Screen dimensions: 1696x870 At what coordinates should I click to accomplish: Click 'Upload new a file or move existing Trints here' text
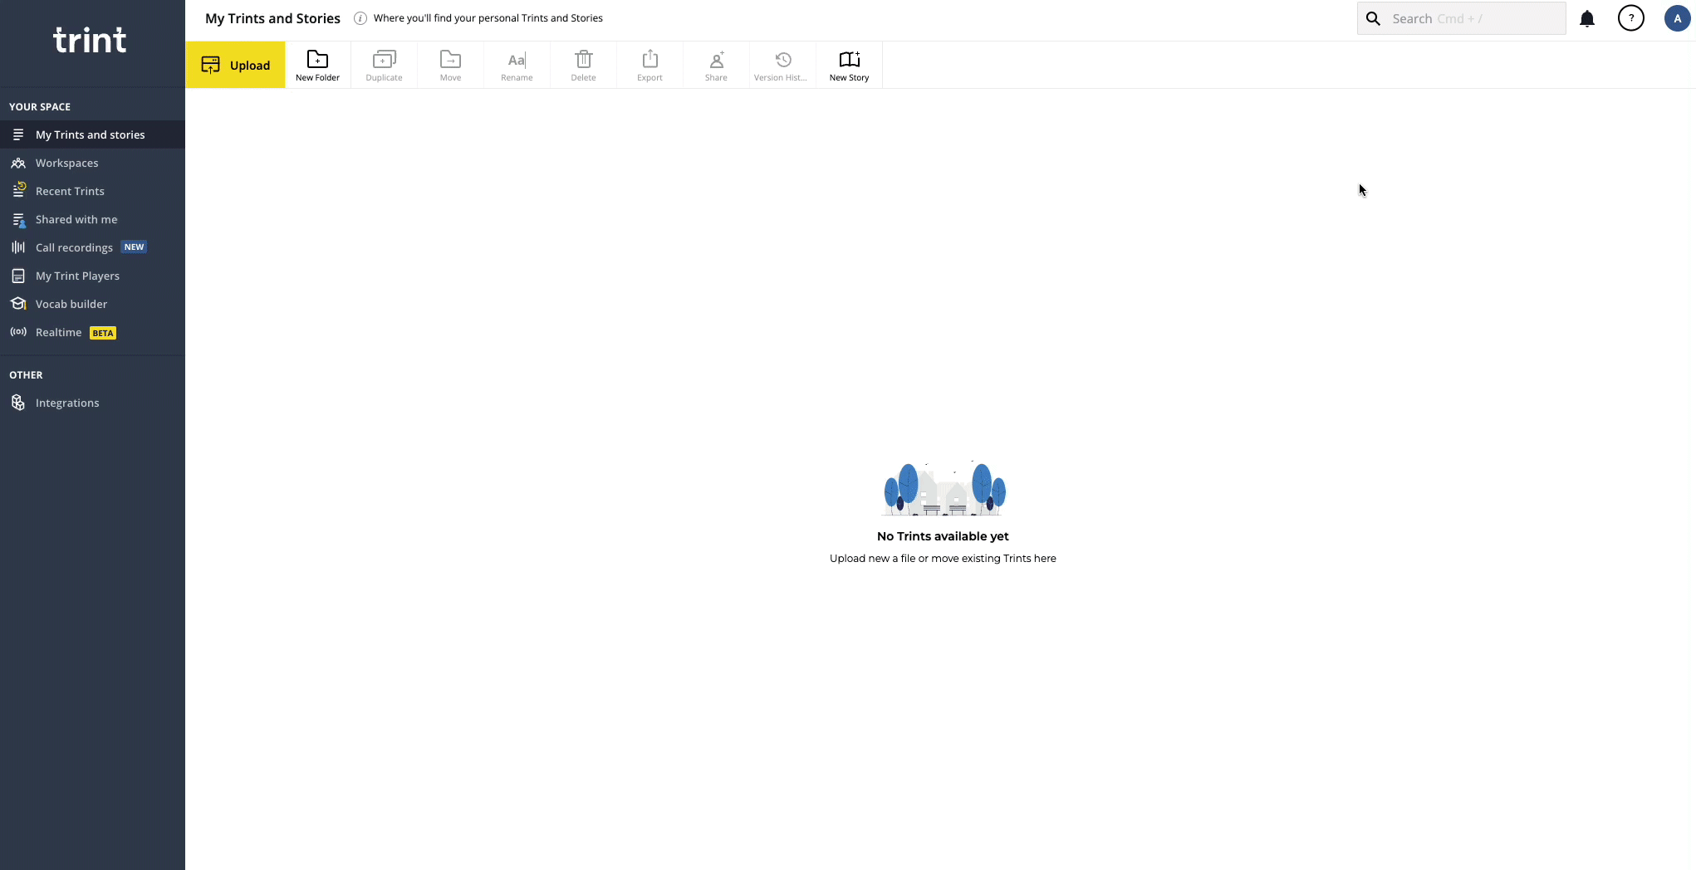(x=943, y=559)
